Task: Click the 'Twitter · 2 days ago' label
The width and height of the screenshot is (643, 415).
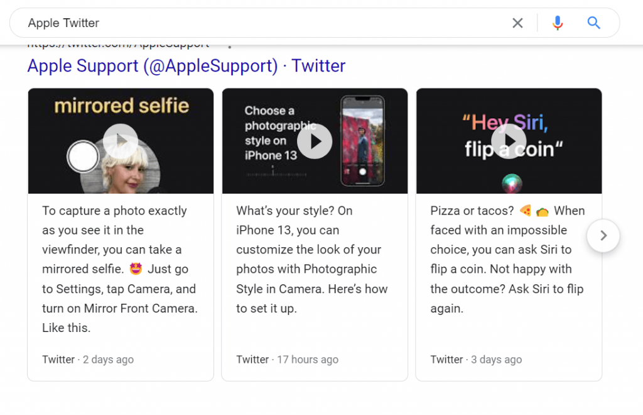Action: (x=88, y=360)
